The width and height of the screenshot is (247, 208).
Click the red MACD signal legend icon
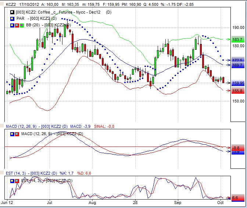[17, 134]
